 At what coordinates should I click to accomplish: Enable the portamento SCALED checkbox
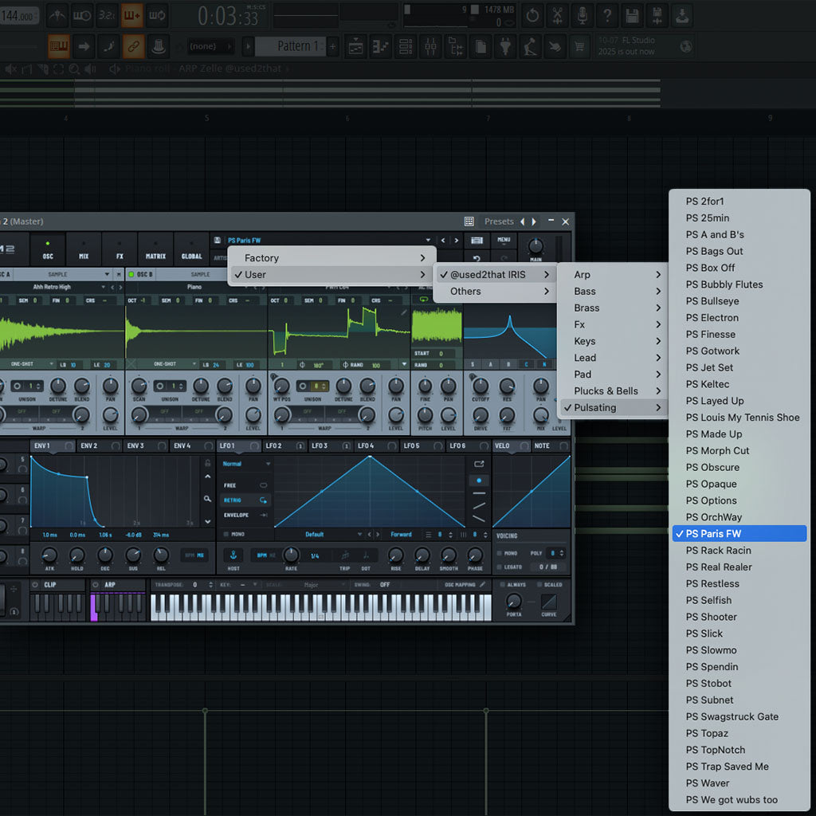539,585
